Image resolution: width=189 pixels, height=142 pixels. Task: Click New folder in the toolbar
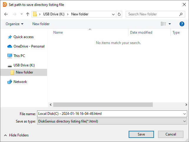coord(41,24)
